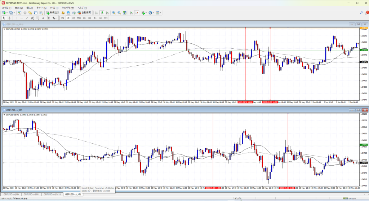The width and height of the screenshot is (369, 201).
Task: Select the trendline drawing tool
Action: pyautogui.click(x=27, y=18)
